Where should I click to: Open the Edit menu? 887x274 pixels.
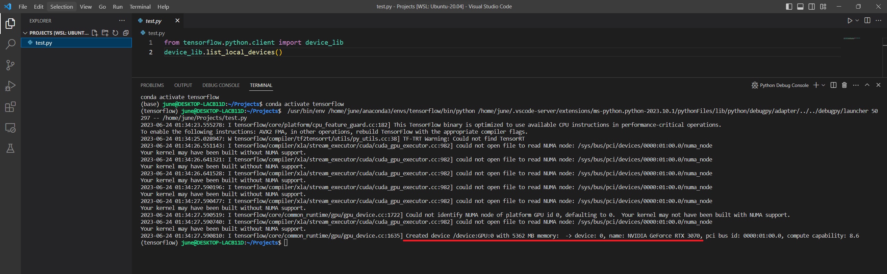[x=39, y=7]
